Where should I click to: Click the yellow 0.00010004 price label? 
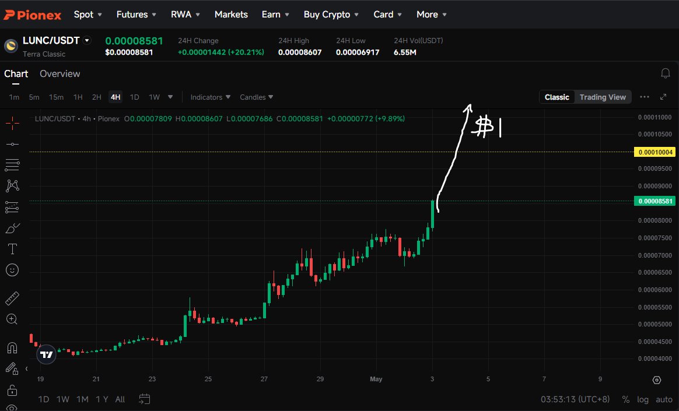[655, 152]
